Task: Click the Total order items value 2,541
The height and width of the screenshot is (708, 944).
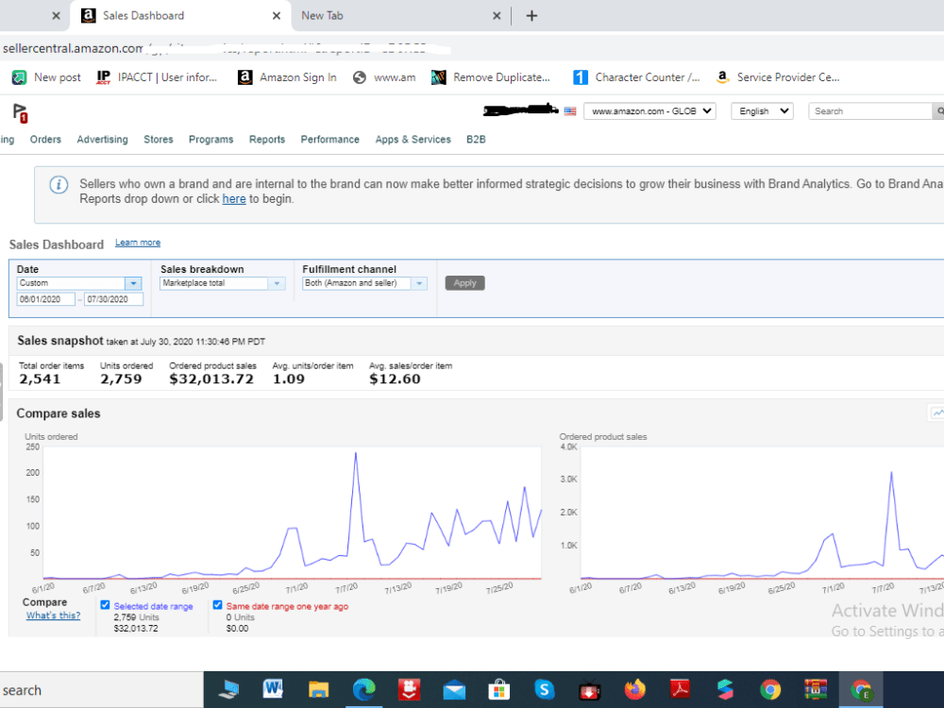Action: pos(40,379)
